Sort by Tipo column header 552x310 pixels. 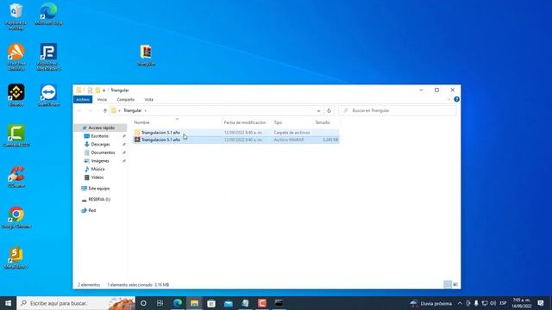[x=278, y=122]
